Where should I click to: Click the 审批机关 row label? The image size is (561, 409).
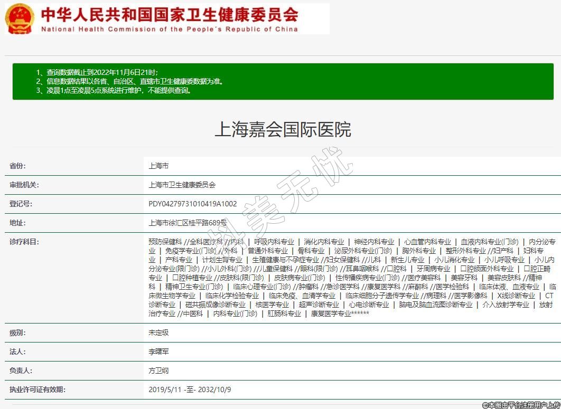click(24, 185)
